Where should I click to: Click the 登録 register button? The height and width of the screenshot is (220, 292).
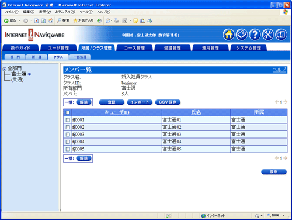(x=112, y=102)
